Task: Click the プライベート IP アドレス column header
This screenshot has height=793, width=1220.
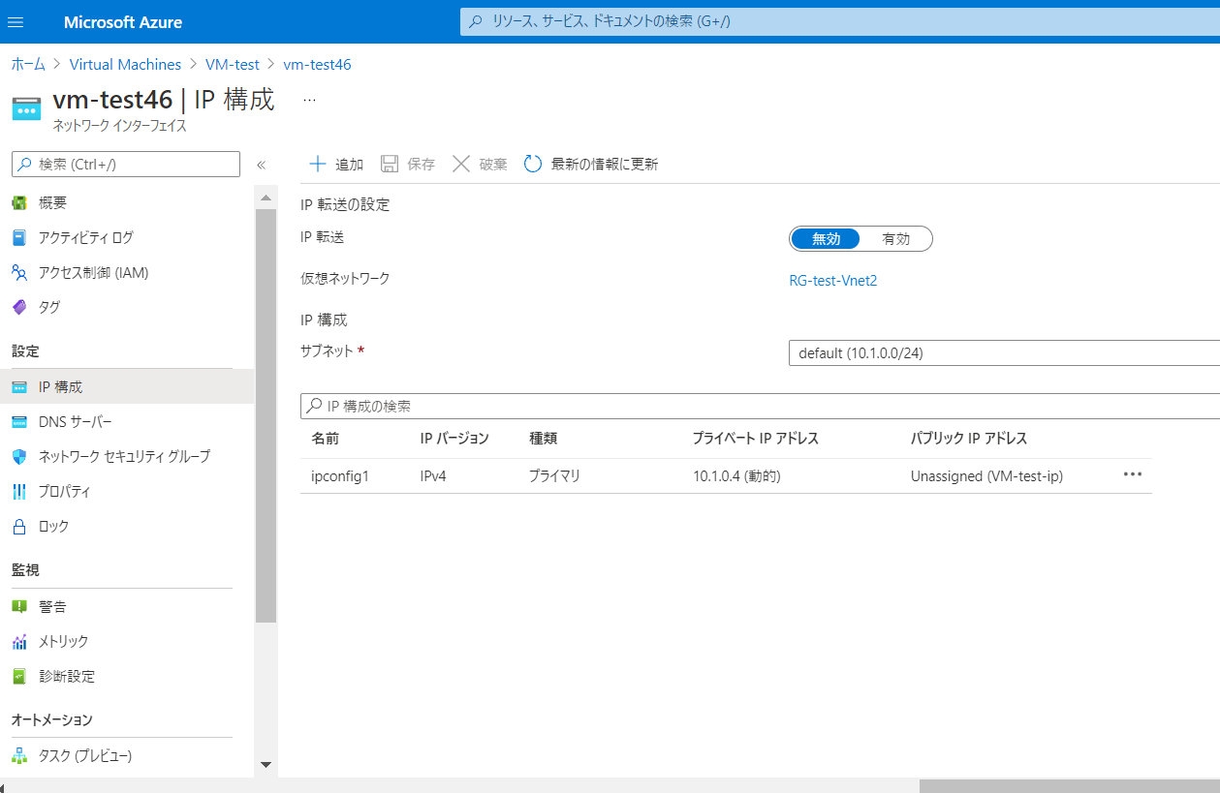Action: (756, 439)
